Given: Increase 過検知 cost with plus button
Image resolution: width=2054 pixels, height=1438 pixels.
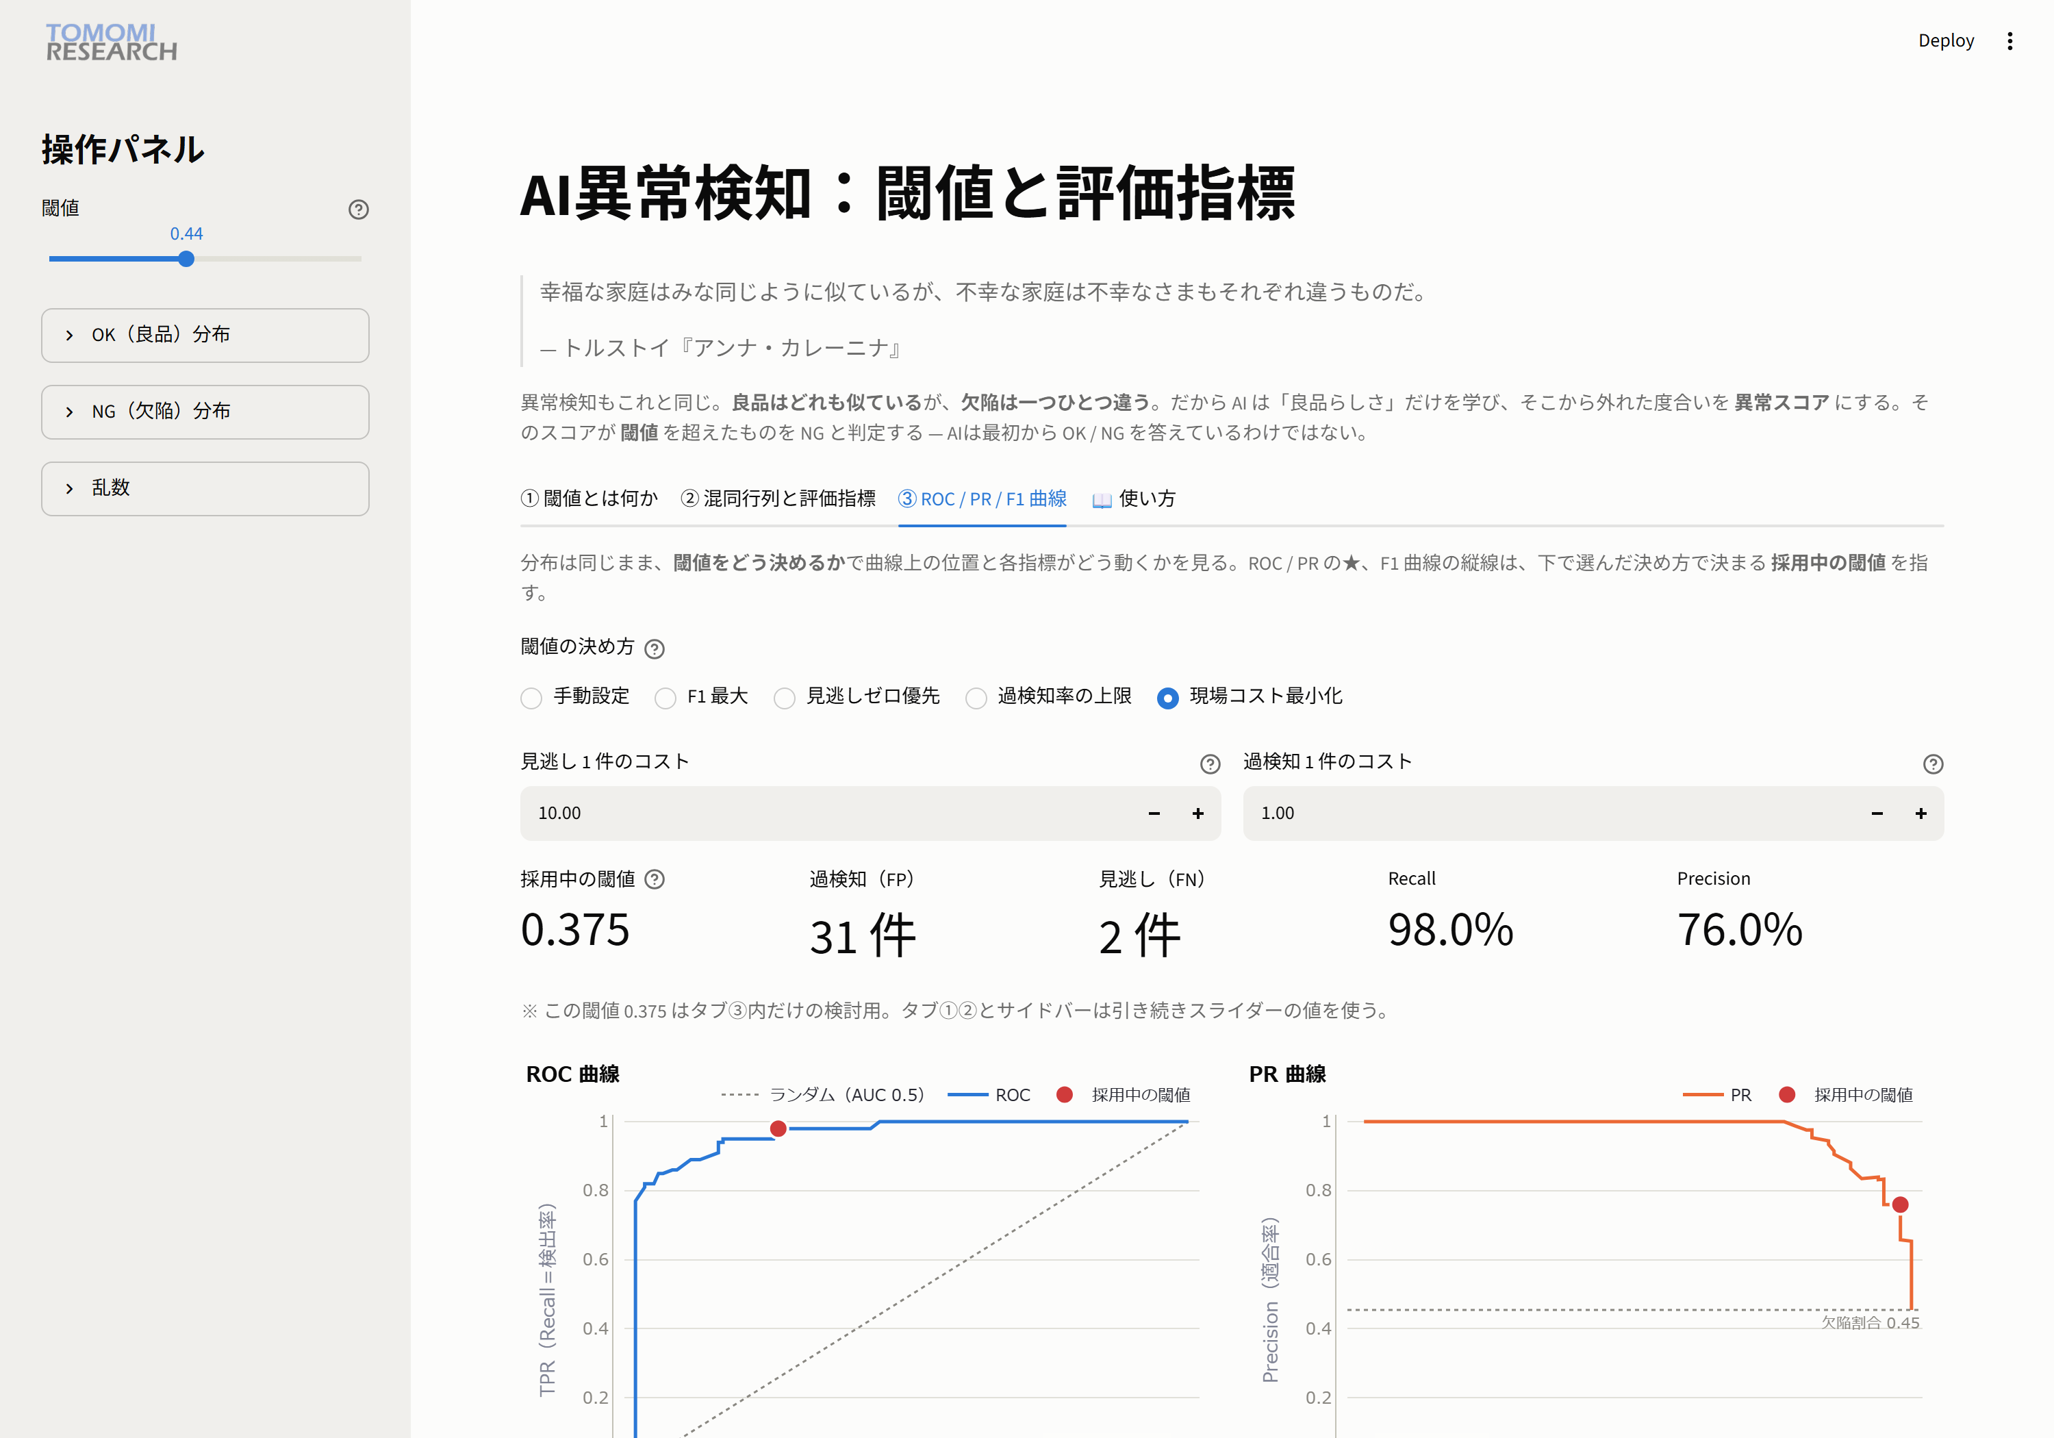Looking at the screenshot, I should pyautogui.click(x=1920, y=813).
